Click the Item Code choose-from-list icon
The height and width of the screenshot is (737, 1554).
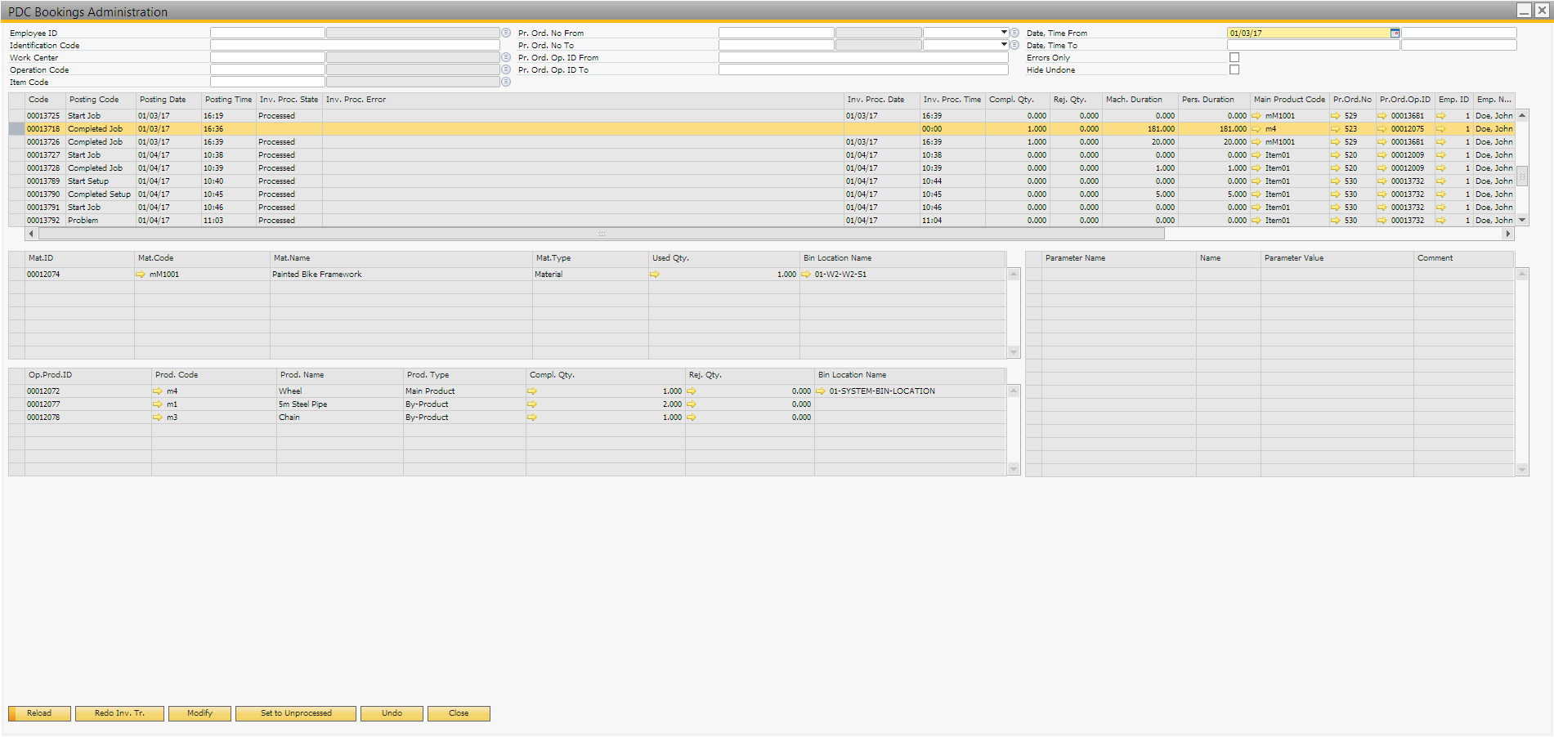coord(506,82)
